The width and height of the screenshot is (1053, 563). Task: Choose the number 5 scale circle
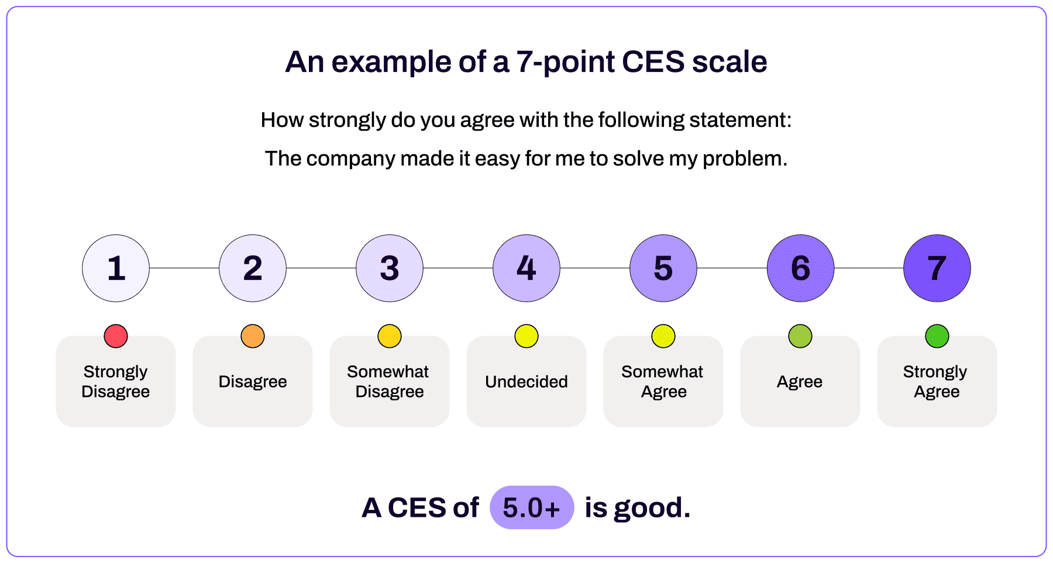[x=663, y=268]
